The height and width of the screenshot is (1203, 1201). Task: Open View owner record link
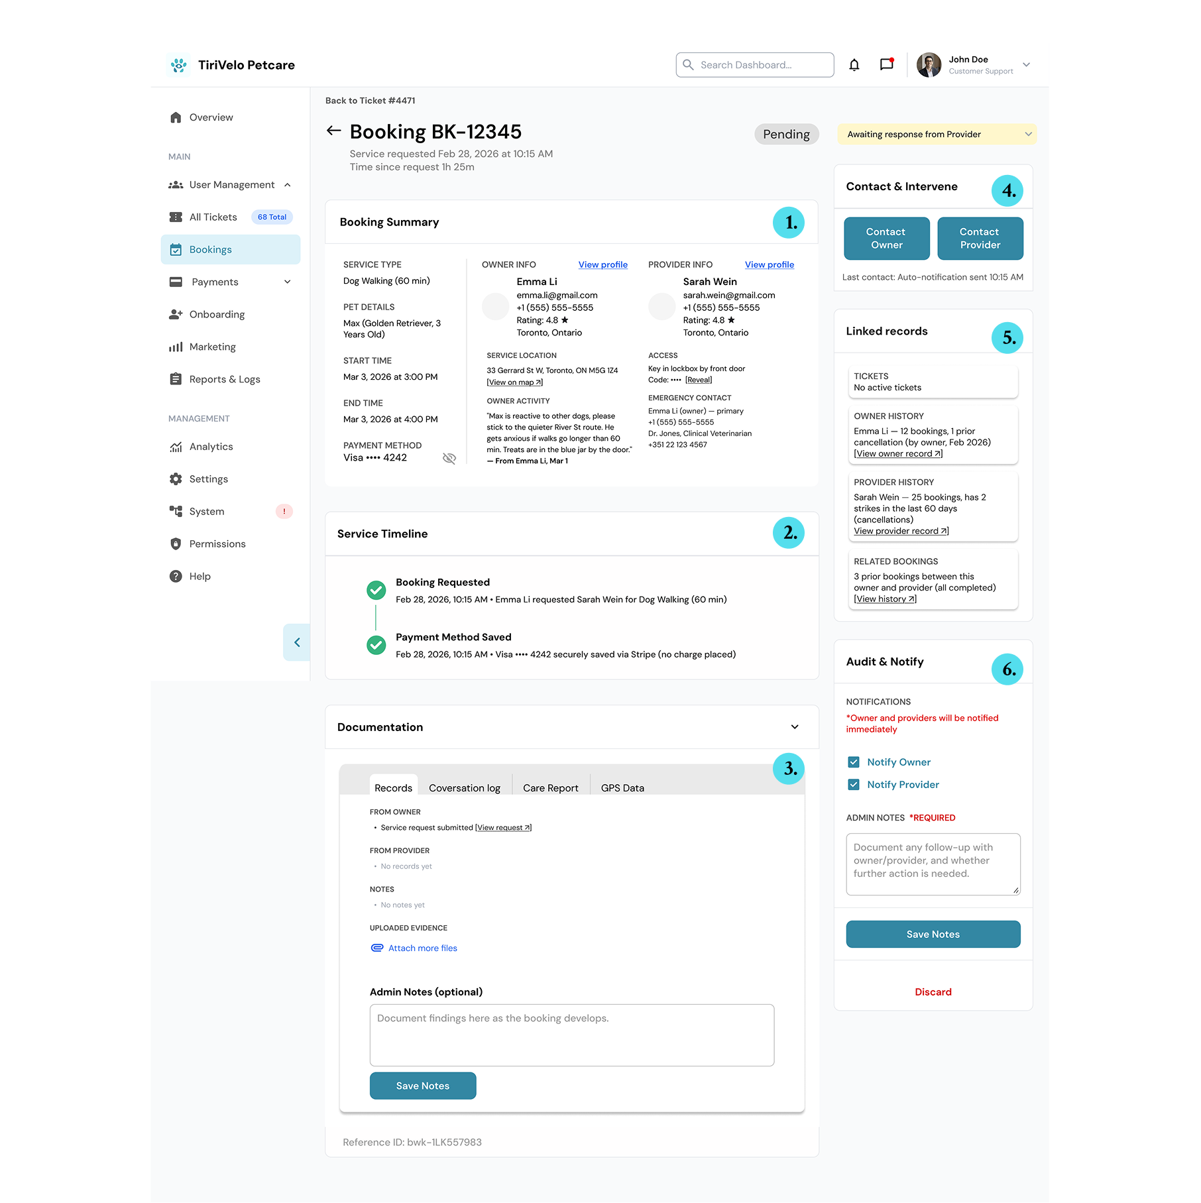[898, 454]
